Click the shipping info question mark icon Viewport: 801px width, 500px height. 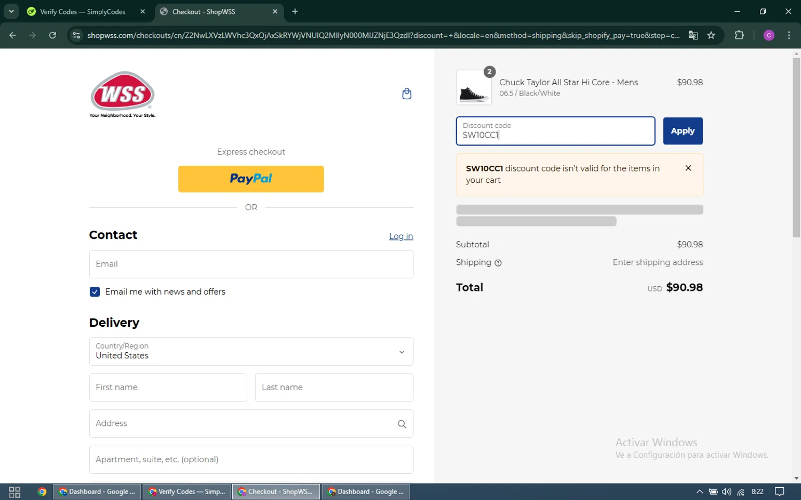[x=498, y=263]
